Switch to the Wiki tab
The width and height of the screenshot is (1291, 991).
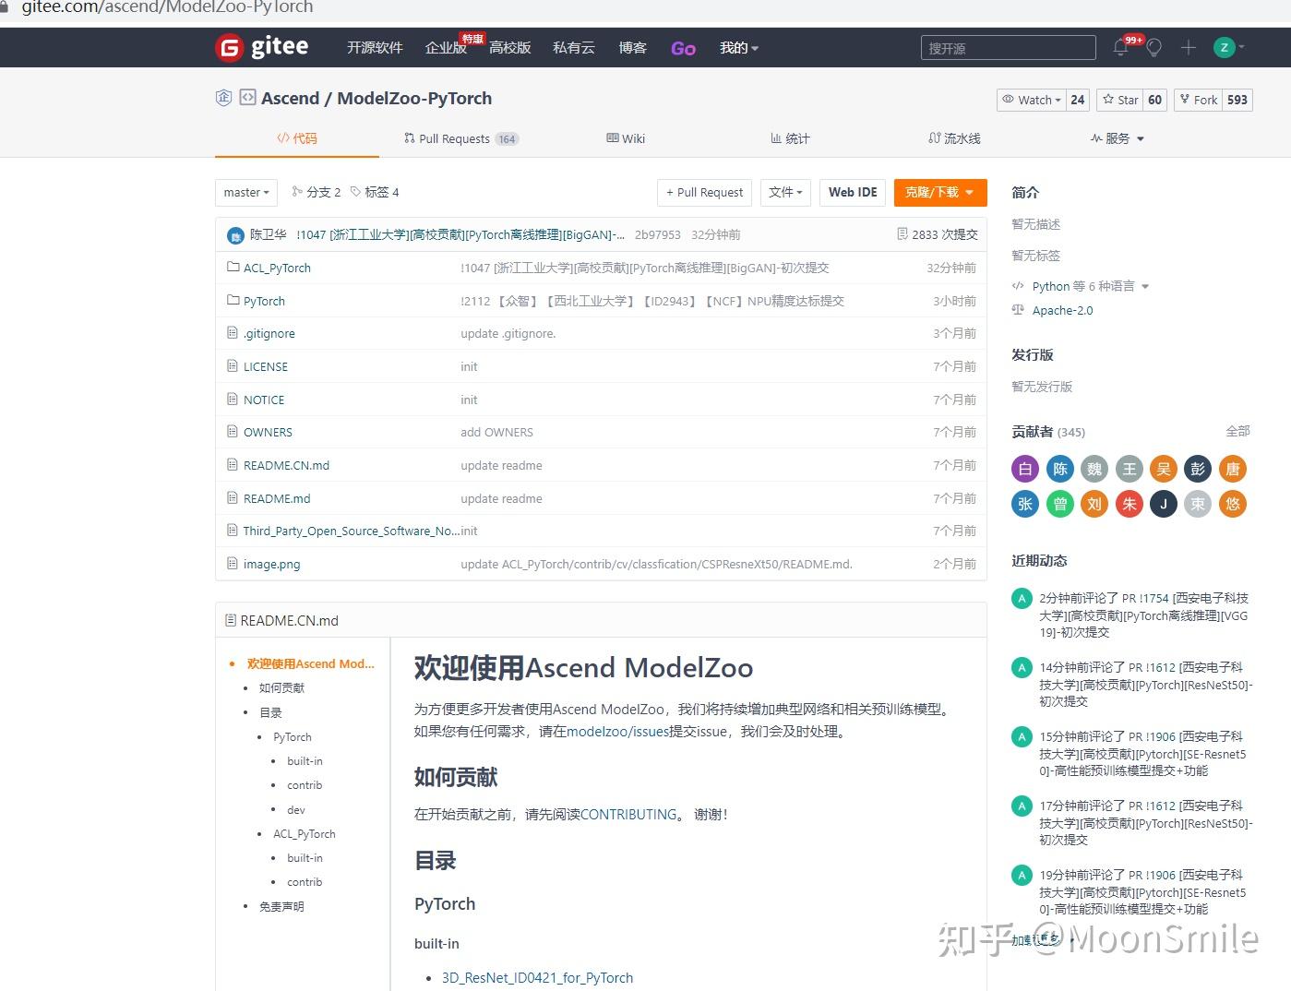coord(626,138)
